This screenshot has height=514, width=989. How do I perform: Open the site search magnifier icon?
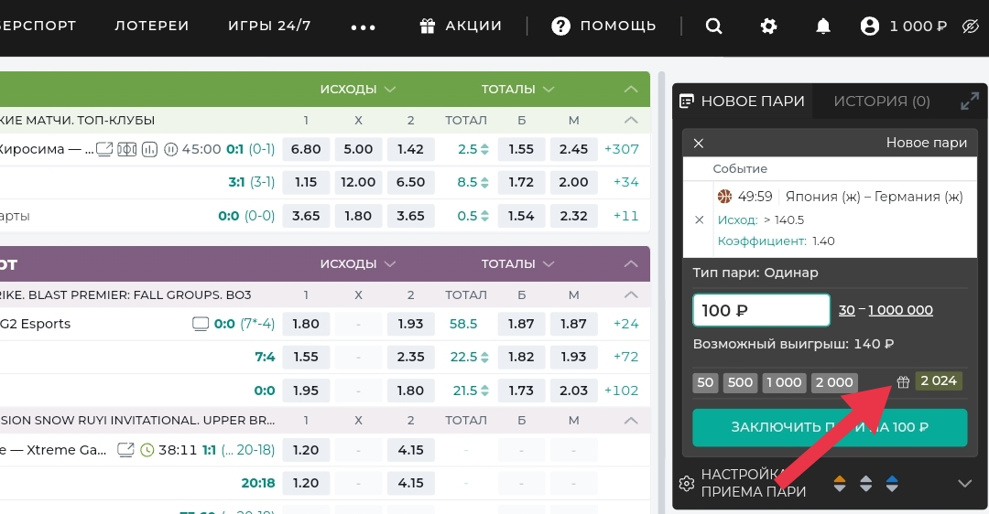[713, 27]
